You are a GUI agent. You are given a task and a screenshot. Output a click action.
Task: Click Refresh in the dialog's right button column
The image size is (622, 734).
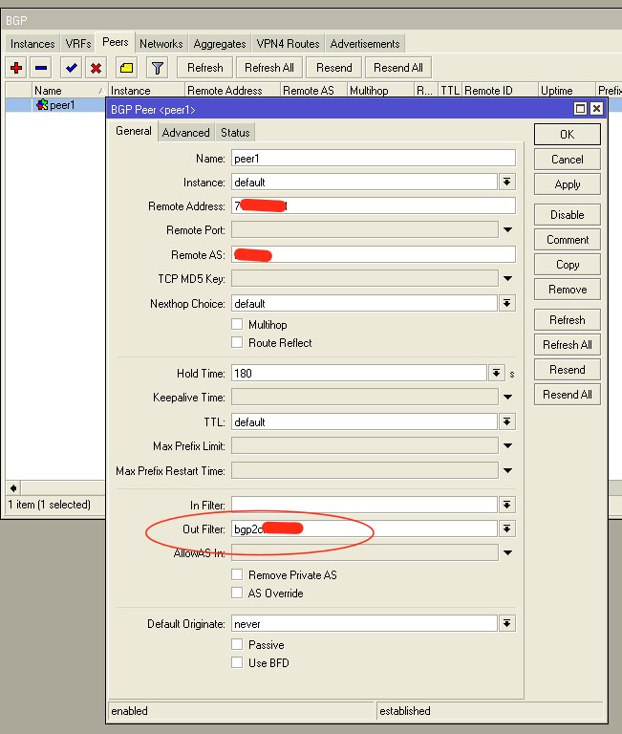(568, 320)
